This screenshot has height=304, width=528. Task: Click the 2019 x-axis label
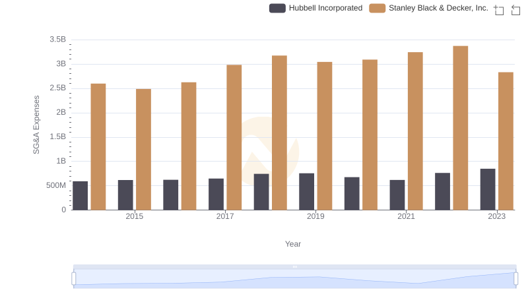(x=315, y=216)
